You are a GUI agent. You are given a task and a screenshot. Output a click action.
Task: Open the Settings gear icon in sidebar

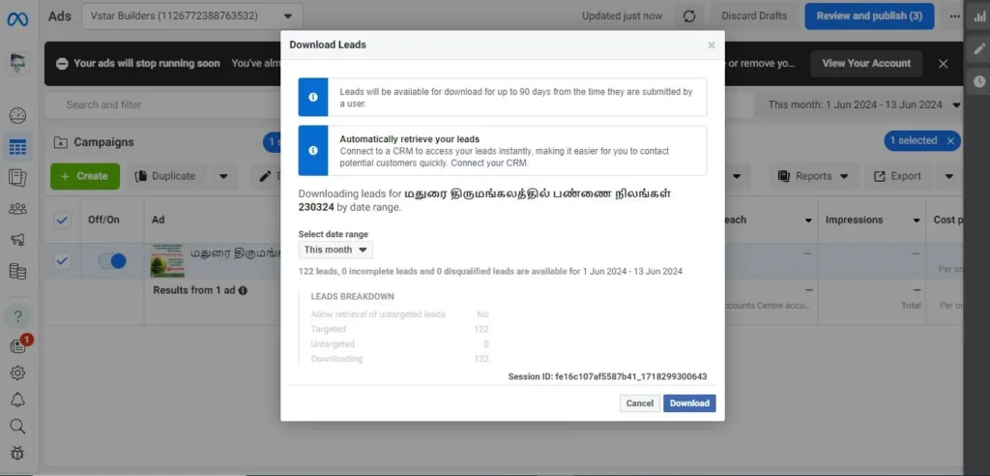coord(17,372)
